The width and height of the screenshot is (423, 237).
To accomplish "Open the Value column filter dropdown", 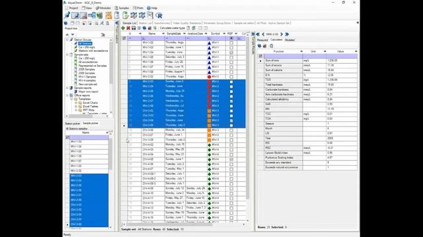I will click(356, 51).
